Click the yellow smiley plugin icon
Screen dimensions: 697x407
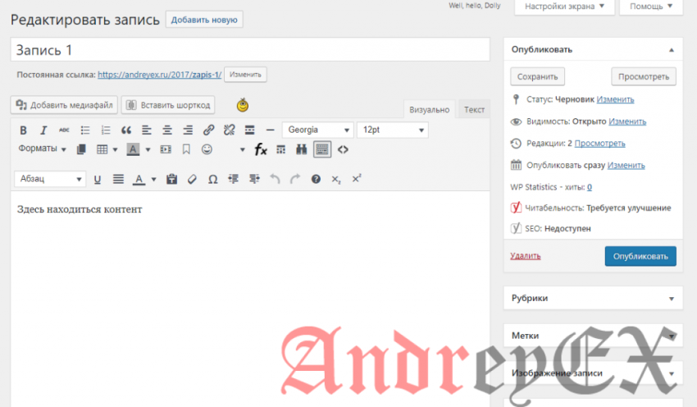pyautogui.click(x=243, y=105)
